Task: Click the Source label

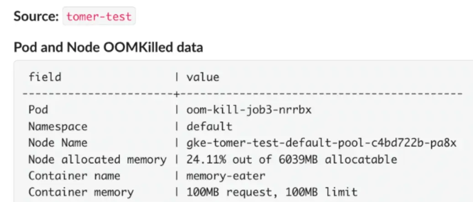Action: click(x=36, y=16)
